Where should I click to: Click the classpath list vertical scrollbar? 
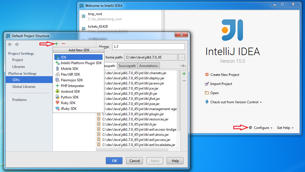[179, 101]
